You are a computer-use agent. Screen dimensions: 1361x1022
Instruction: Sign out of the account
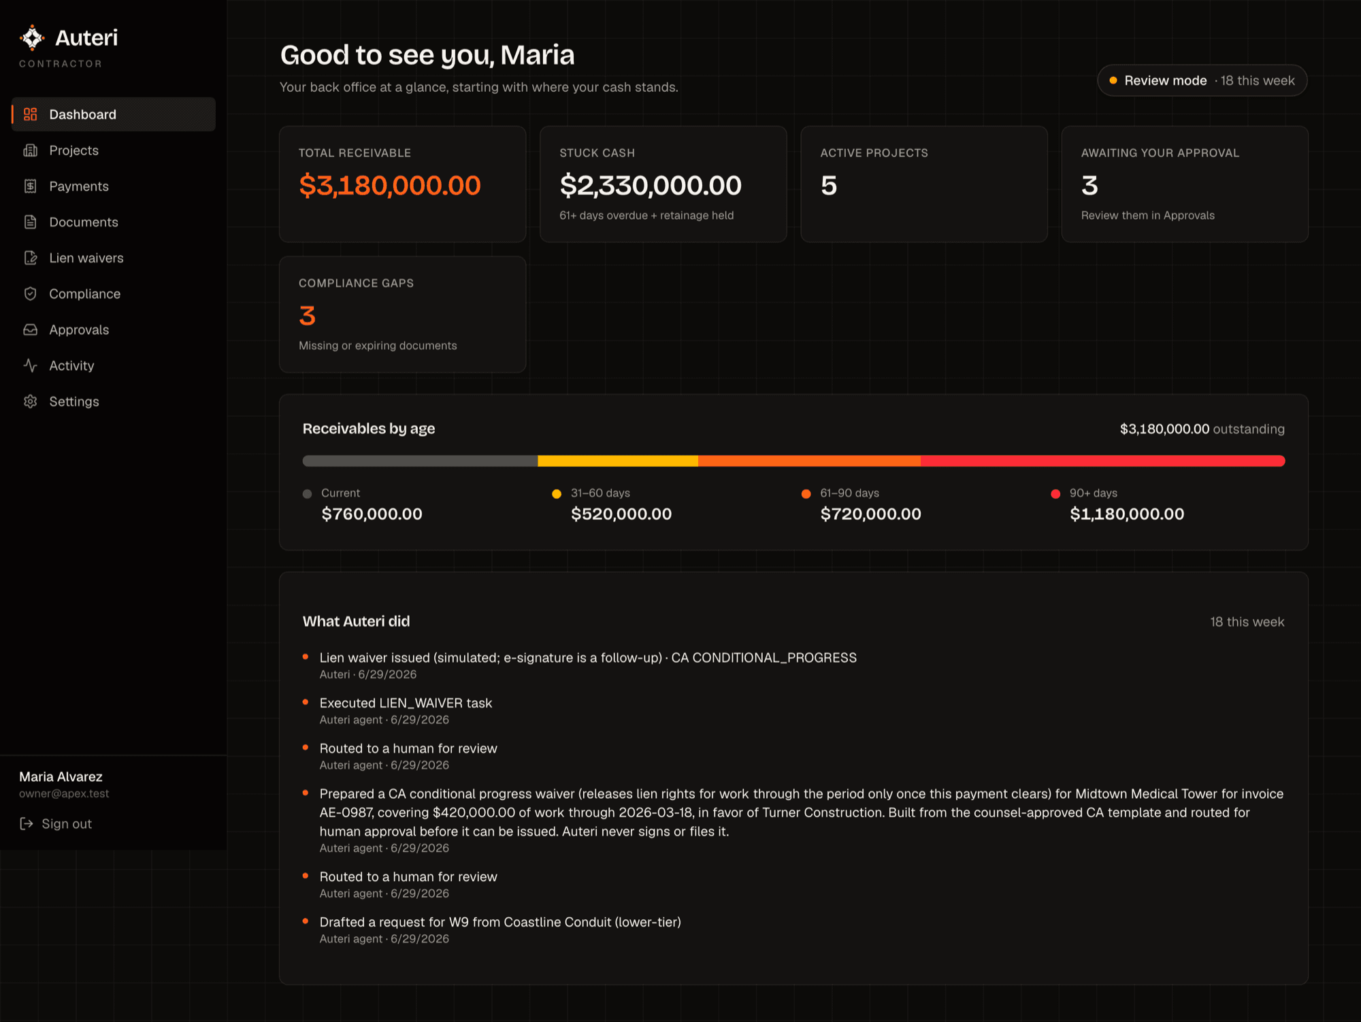point(56,824)
